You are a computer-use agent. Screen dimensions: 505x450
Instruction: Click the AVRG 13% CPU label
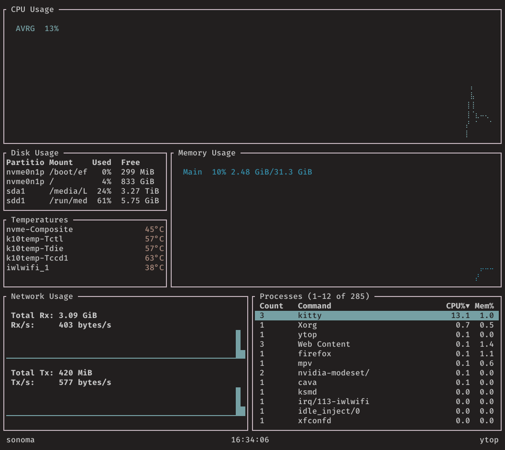click(37, 29)
